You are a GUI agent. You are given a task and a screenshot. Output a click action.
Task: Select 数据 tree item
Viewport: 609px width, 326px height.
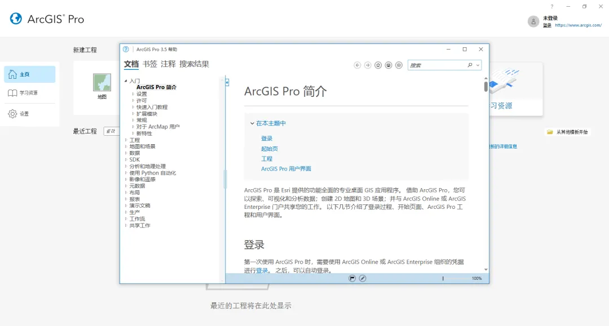pos(134,153)
